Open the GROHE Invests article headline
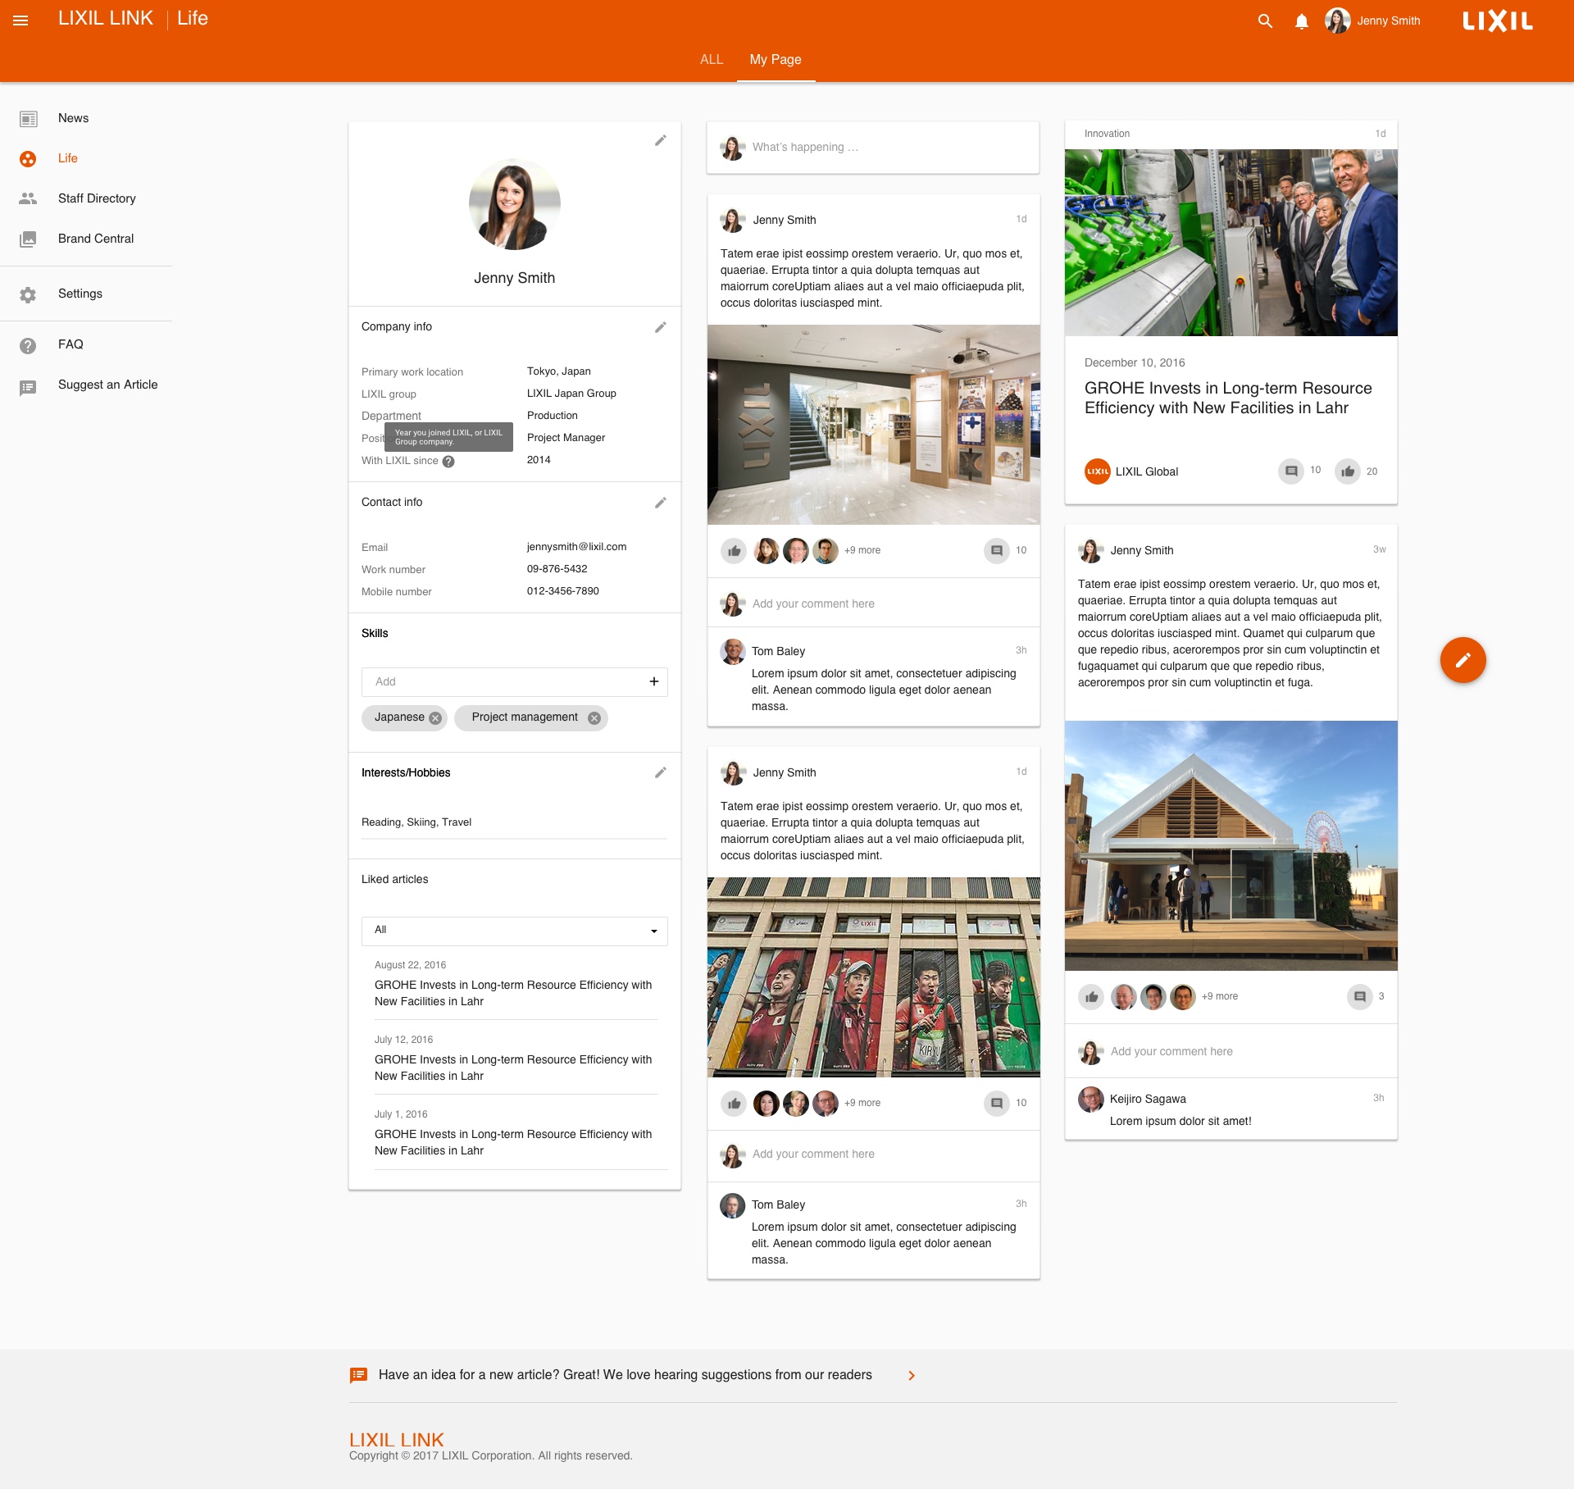This screenshot has width=1574, height=1489. [1228, 398]
